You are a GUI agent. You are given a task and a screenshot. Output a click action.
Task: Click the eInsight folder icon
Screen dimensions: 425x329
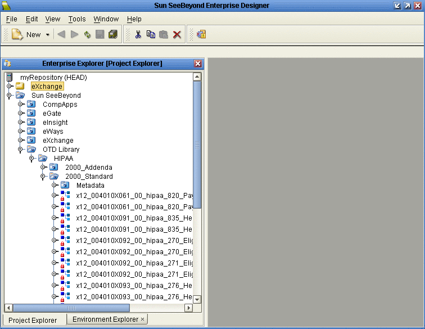[x=31, y=122]
